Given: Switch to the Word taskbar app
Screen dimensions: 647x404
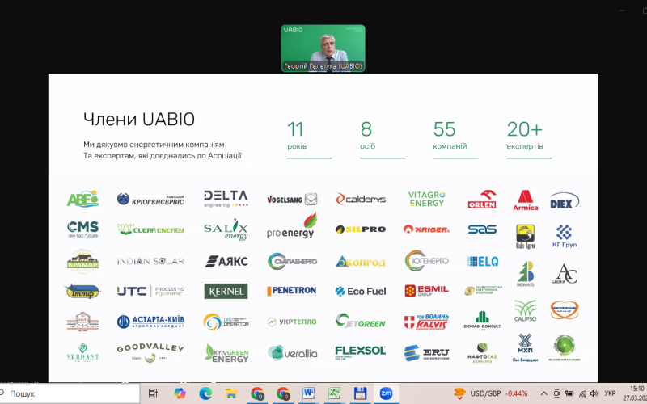Looking at the screenshot, I should (x=308, y=393).
